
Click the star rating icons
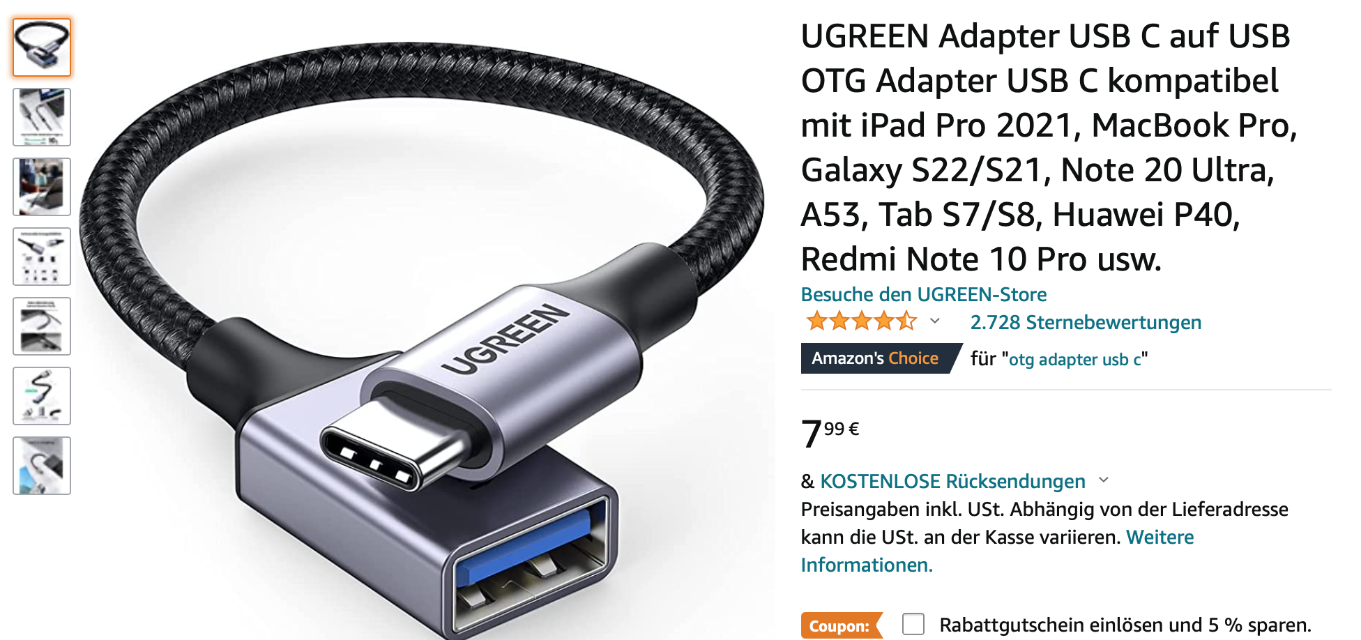coord(861,321)
